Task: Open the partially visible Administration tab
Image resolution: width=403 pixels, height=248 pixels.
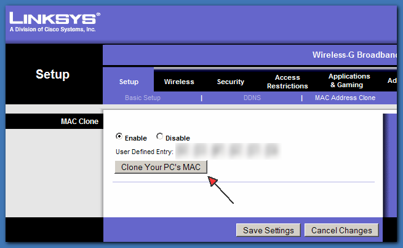Action: click(x=393, y=81)
